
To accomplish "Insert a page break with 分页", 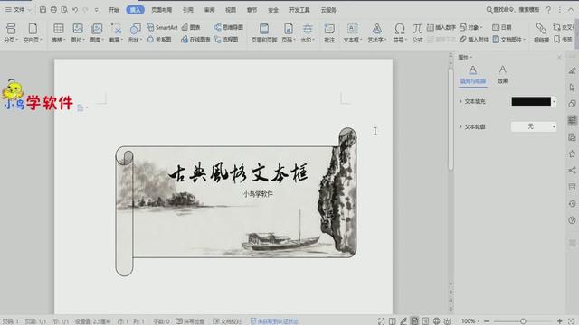I will point(11,32).
